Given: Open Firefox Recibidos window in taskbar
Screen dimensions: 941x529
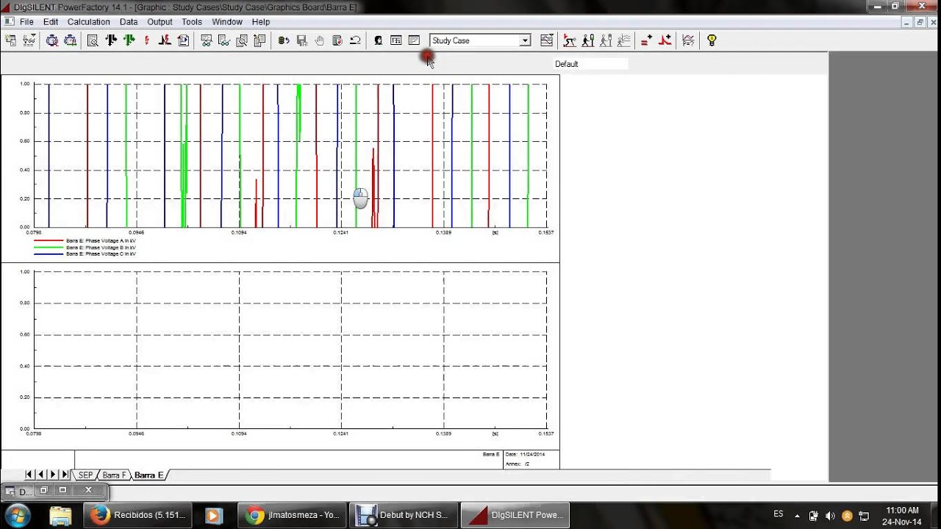Looking at the screenshot, I should [138, 515].
